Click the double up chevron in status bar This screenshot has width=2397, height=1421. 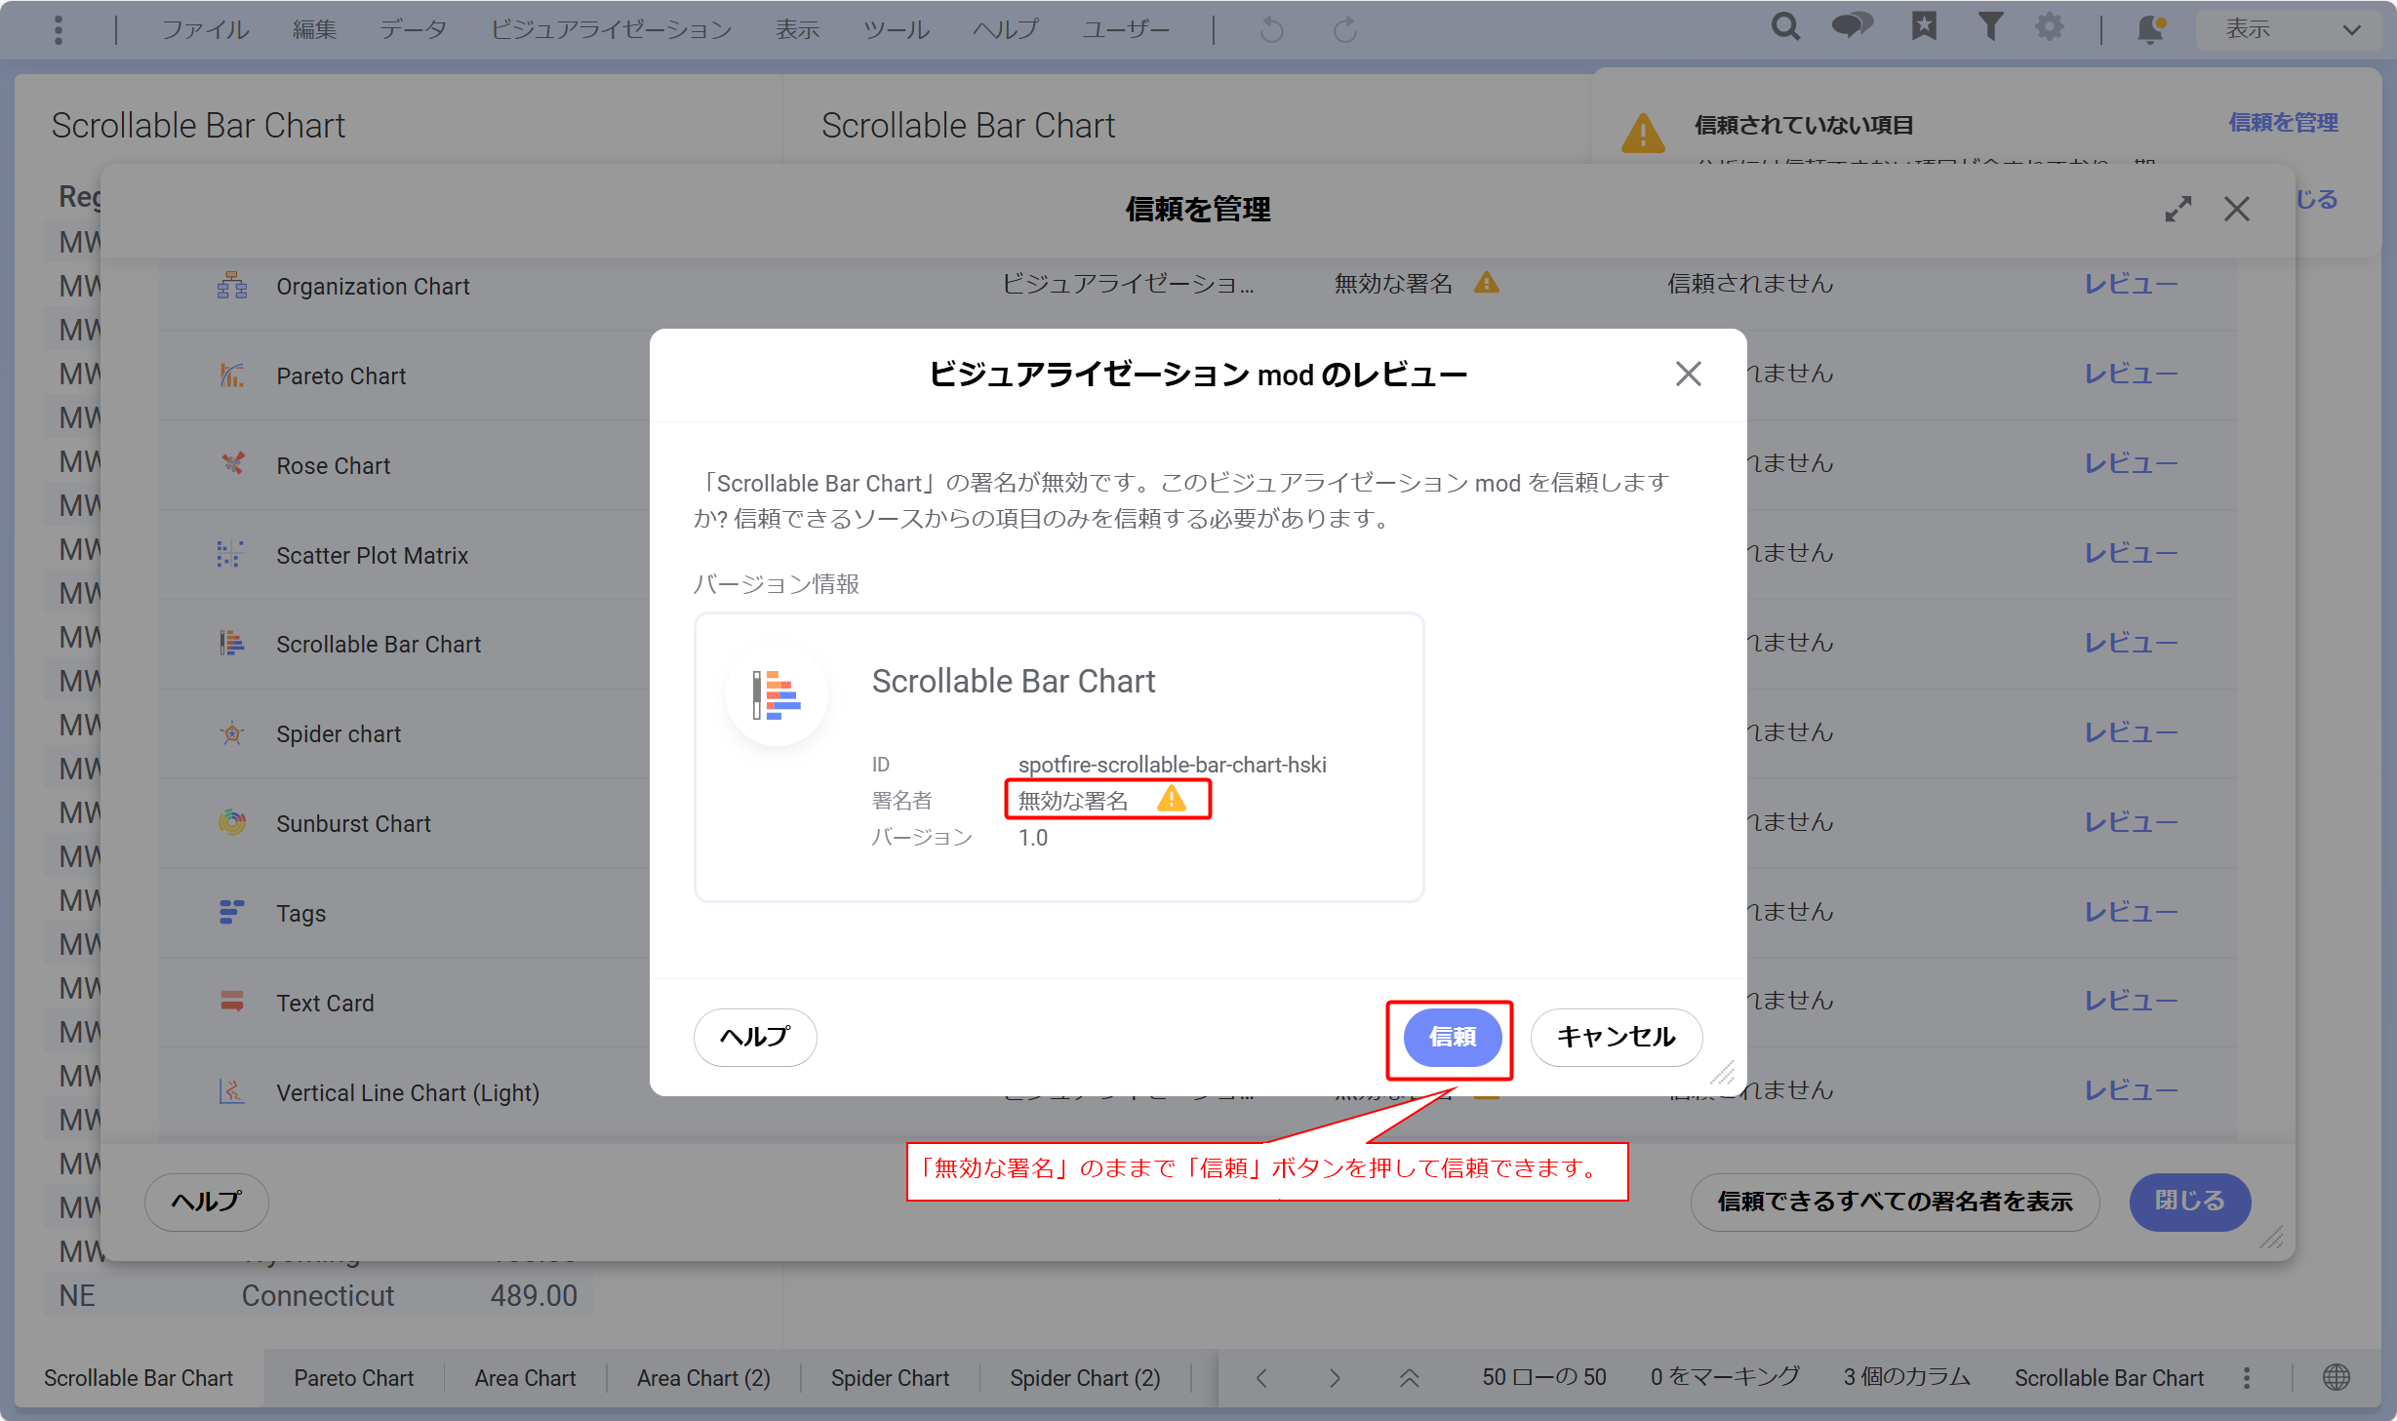point(1409,1378)
